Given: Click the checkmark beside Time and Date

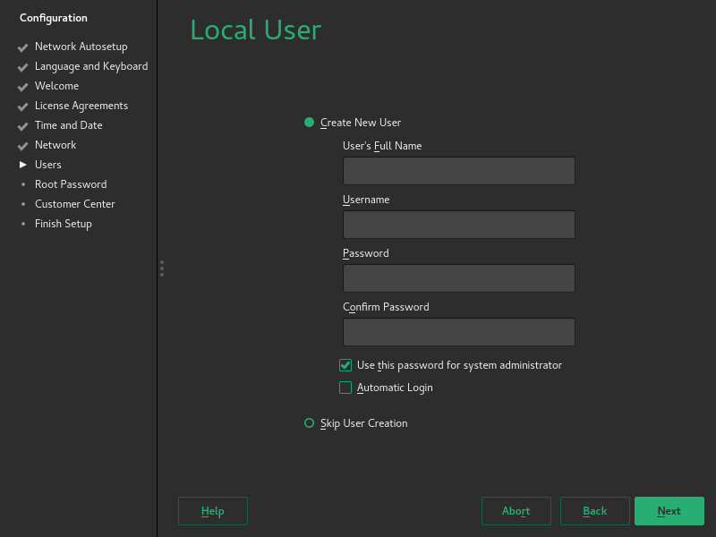Looking at the screenshot, I should click(22, 125).
